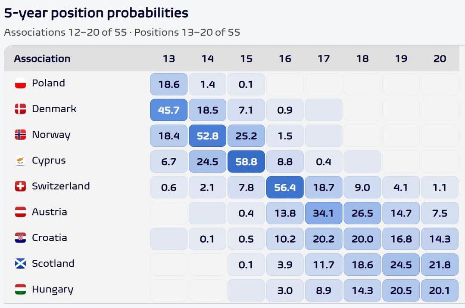Screen dimensions: 465x308
Task: Select the Association column header
Action: pyautogui.click(x=42, y=59)
